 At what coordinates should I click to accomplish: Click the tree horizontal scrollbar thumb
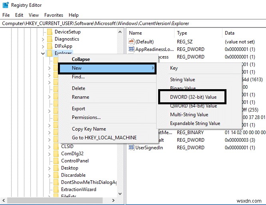coord(55,201)
